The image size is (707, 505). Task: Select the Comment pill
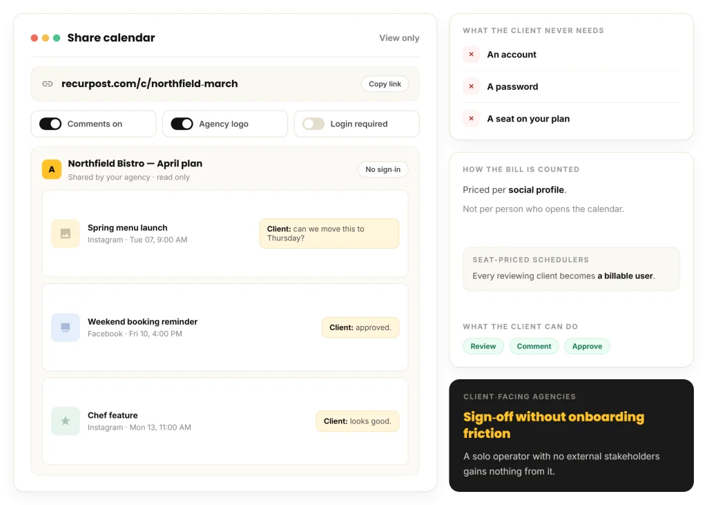pyautogui.click(x=534, y=347)
